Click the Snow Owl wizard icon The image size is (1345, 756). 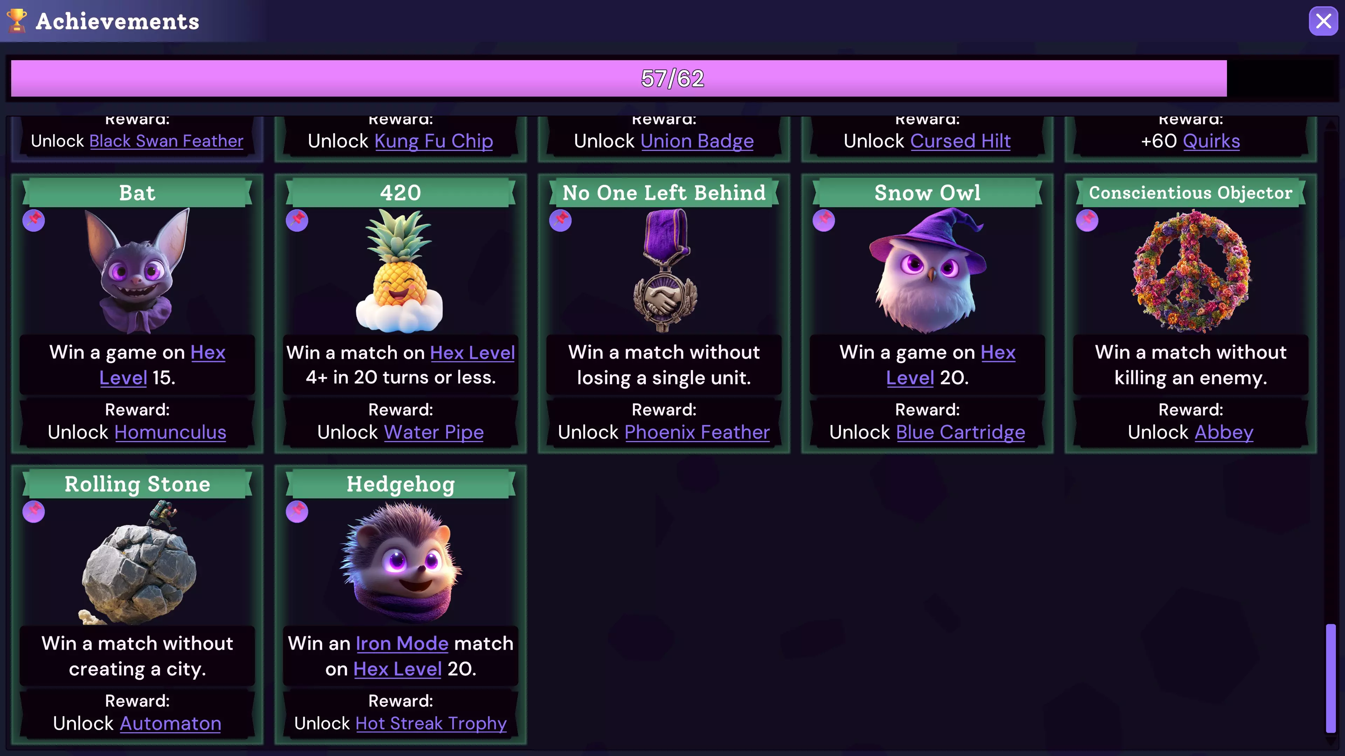pyautogui.click(x=928, y=271)
